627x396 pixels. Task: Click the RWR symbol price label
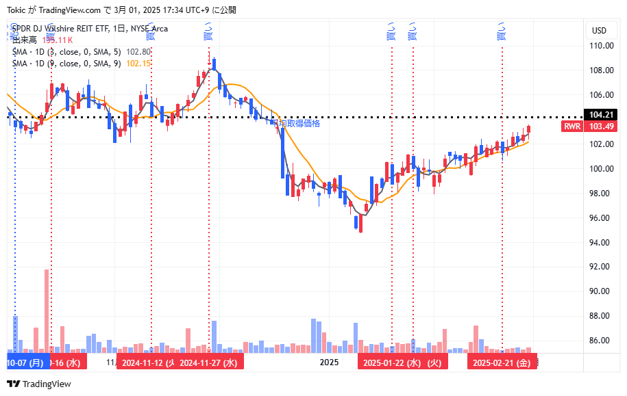(572, 126)
